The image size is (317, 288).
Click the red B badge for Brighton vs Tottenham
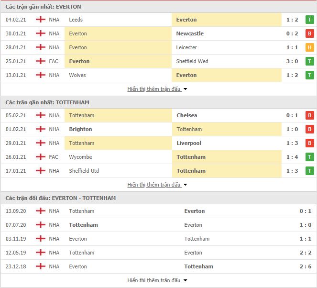(309, 129)
